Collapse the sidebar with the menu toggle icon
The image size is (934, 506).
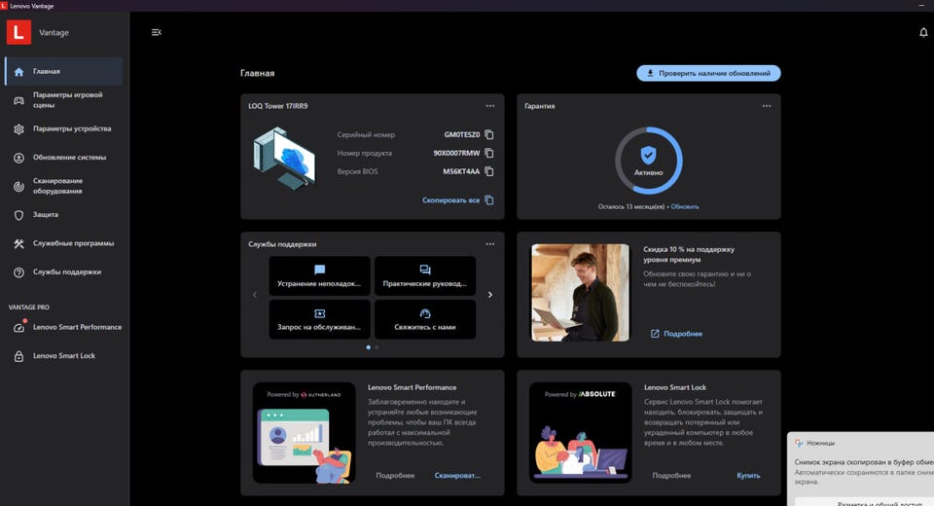coord(156,32)
